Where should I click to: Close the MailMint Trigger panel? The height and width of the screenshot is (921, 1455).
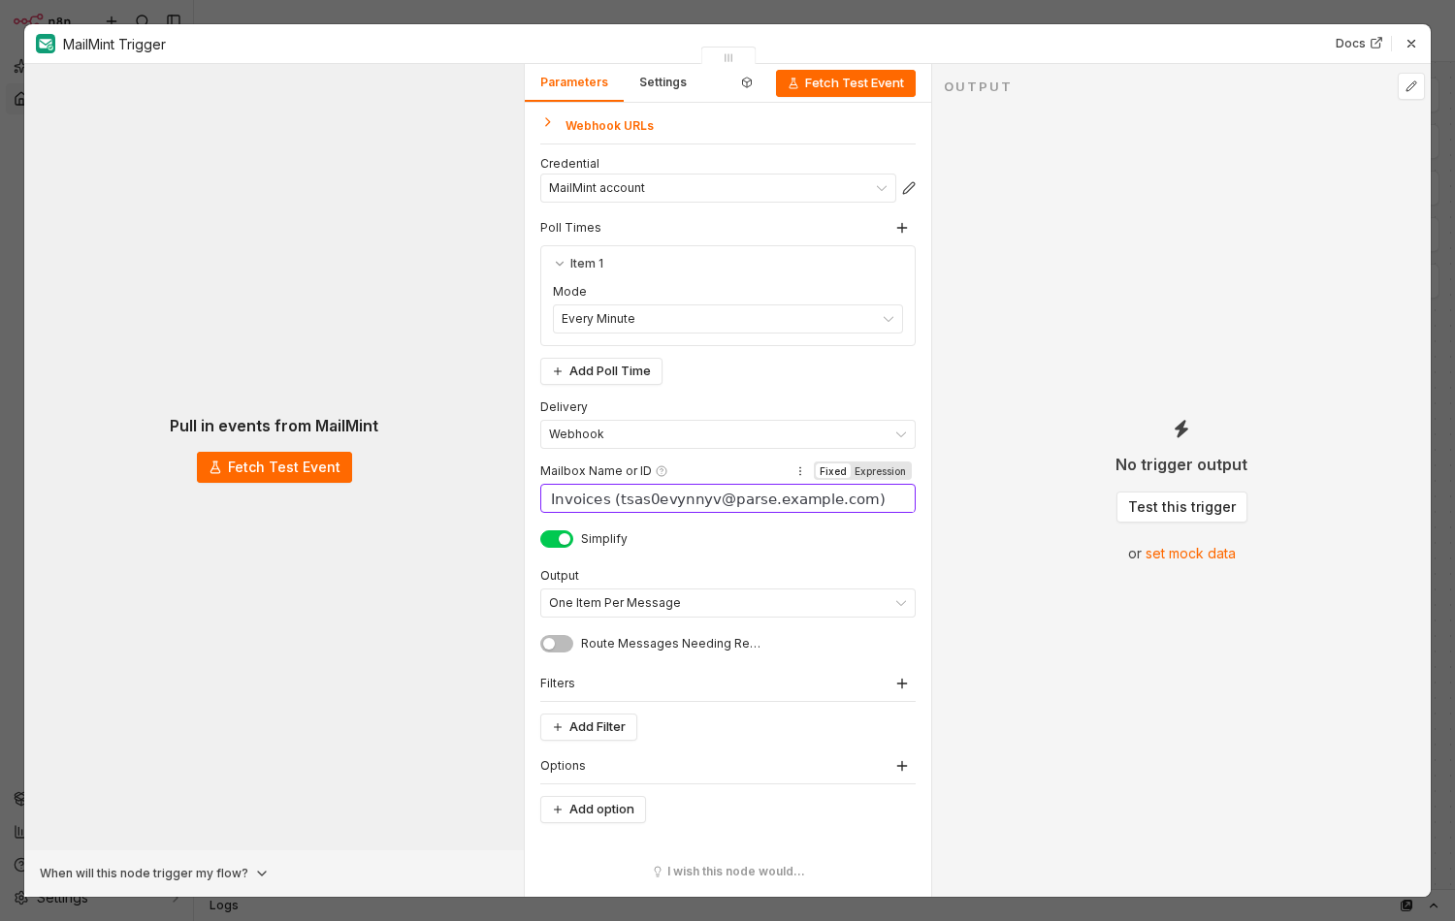click(1411, 44)
